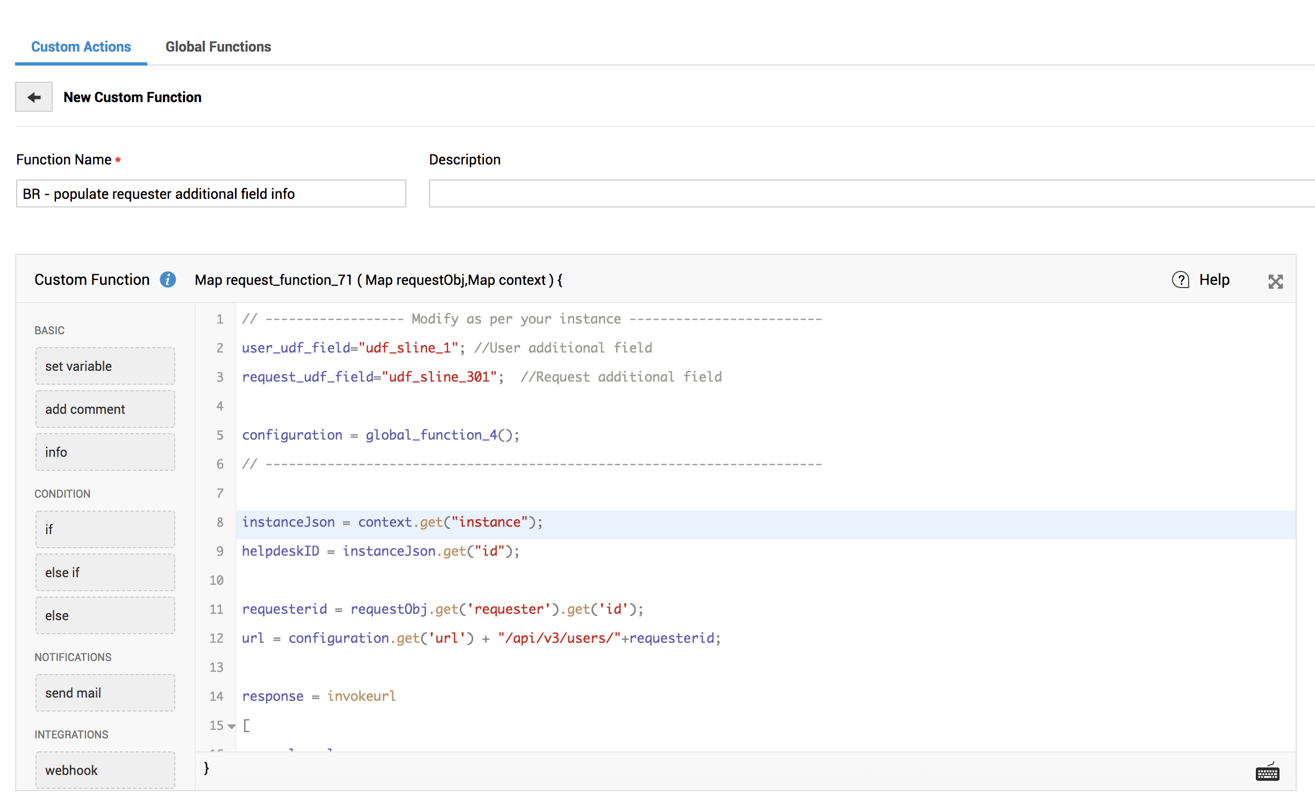Image resolution: width=1315 pixels, height=804 pixels.
Task: Insert the webhook integration block
Action: click(105, 770)
